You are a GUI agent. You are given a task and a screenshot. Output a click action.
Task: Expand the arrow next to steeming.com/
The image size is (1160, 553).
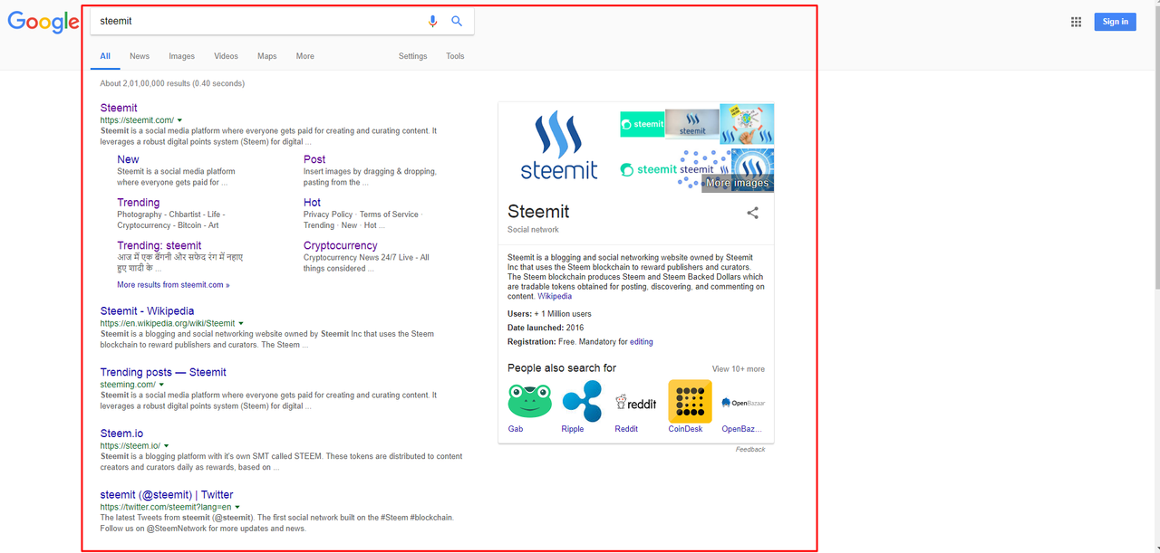pos(161,385)
